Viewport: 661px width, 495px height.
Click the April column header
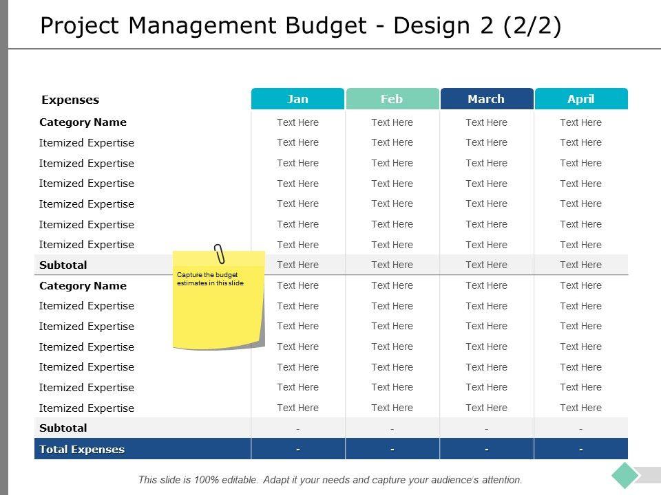pyautogui.click(x=581, y=99)
